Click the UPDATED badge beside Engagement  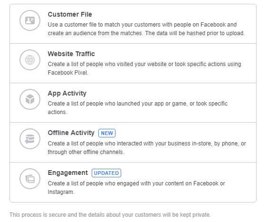(x=106, y=173)
